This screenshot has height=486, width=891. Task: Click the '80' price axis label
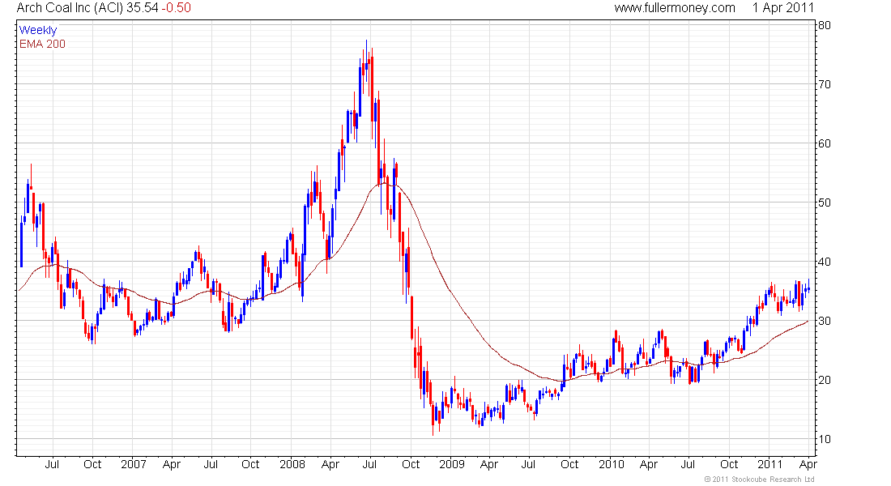824,25
